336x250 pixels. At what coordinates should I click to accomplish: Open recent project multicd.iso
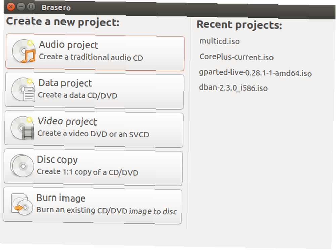[219, 41]
